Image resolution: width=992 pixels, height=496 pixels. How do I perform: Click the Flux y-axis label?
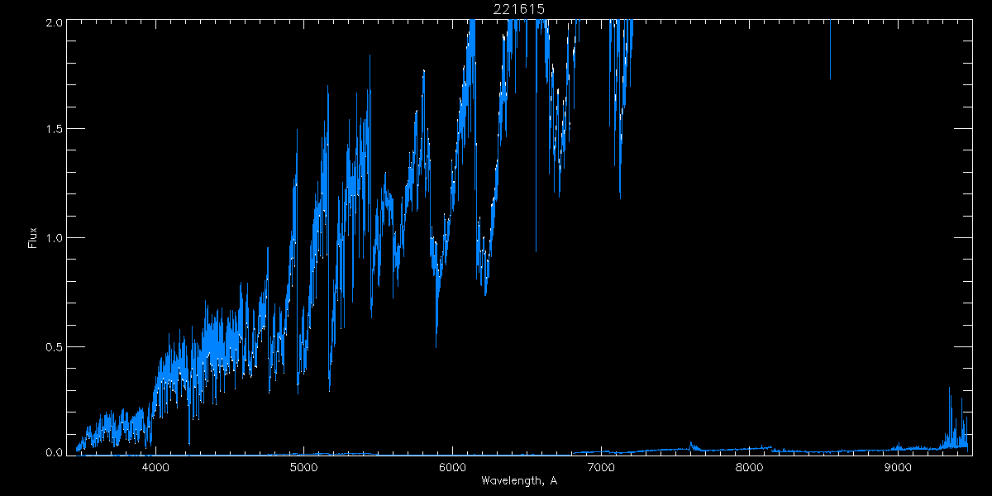[x=33, y=237]
